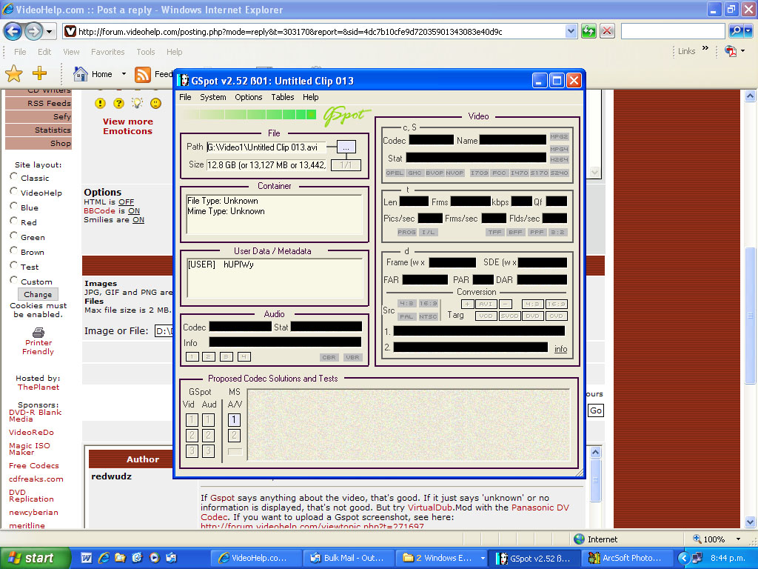Expand the Home button dropdown arrow
This screenshot has height=569, width=758.
[x=124, y=74]
